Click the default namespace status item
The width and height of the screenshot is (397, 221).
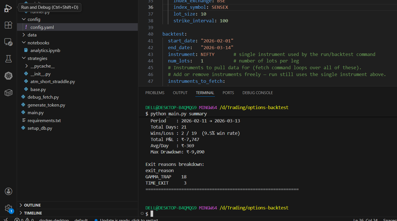pyautogui.click(x=81, y=220)
